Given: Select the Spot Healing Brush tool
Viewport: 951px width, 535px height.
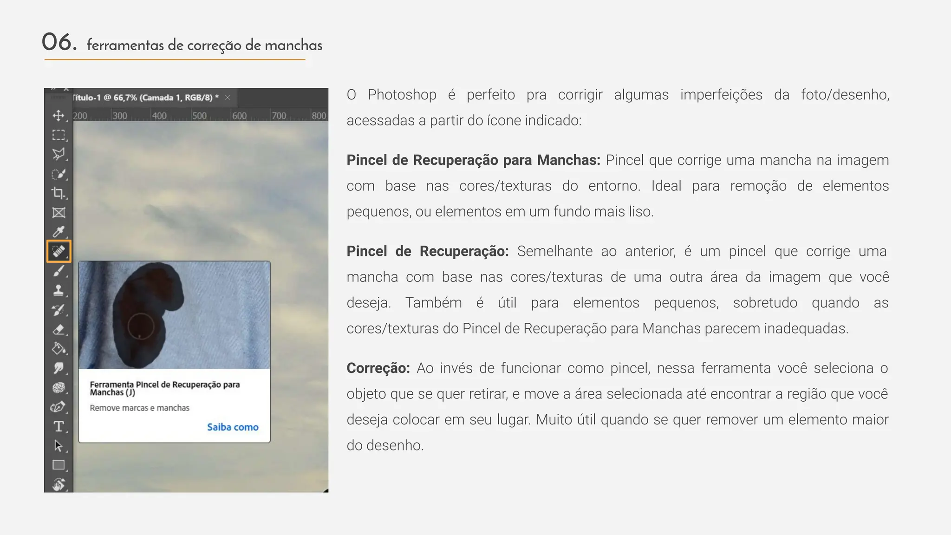Looking at the screenshot, I should coord(59,251).
